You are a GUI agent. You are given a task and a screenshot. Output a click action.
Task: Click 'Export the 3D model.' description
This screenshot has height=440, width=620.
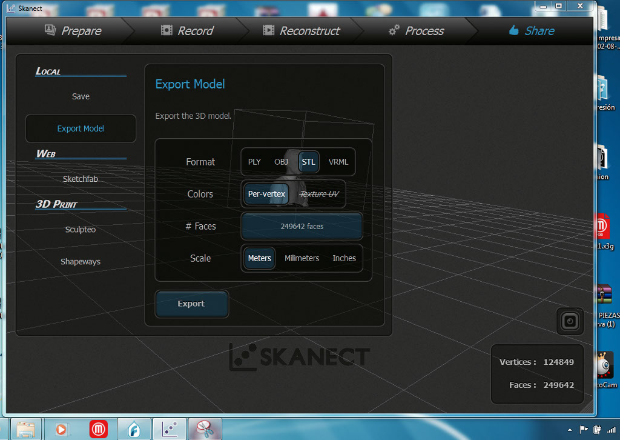[193, 116]
